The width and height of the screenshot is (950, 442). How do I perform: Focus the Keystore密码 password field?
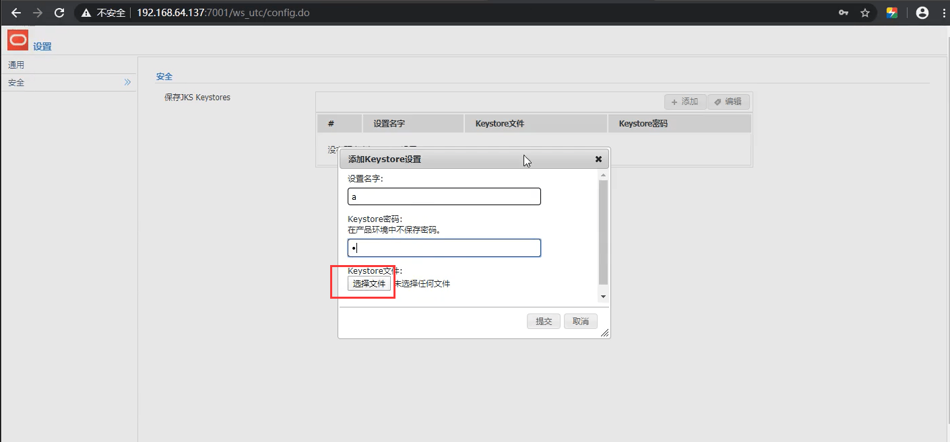click(444, 248)
